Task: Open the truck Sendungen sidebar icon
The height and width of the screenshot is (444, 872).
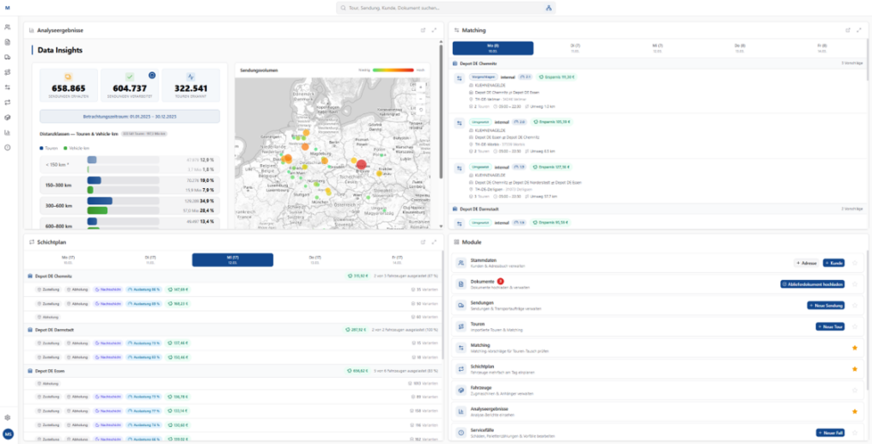Action: pyautogui.click(x=7, y=57)
